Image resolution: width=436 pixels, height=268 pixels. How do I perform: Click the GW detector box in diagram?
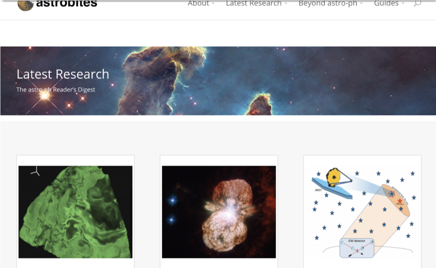click(x=357, y=248)
